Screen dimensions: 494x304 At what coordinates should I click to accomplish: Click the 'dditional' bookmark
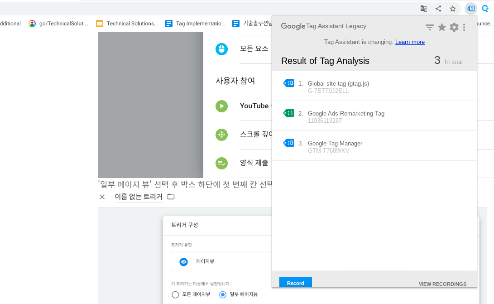[x=10, y=24]
